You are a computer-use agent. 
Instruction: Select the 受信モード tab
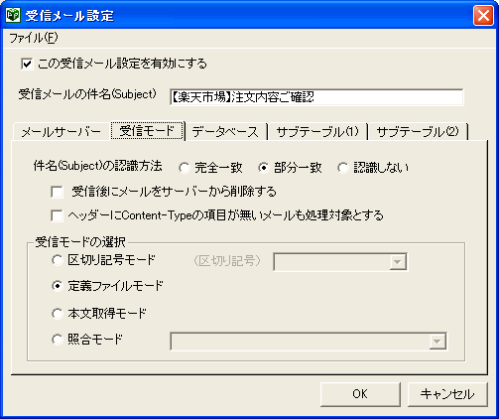coord(147,131)
